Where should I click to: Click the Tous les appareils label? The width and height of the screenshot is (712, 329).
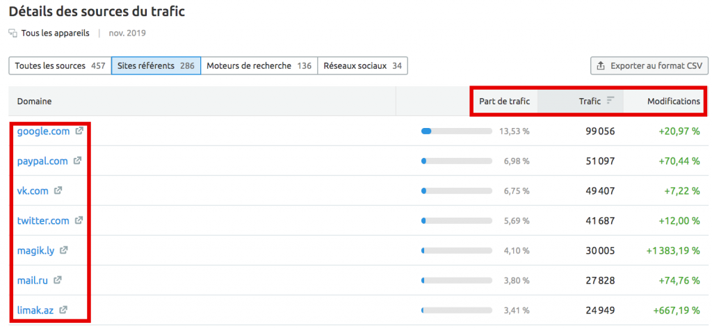56,33
